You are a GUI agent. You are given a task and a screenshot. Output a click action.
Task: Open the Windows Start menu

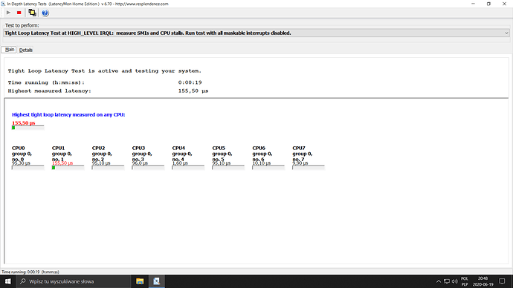click(x=8, y=281)
